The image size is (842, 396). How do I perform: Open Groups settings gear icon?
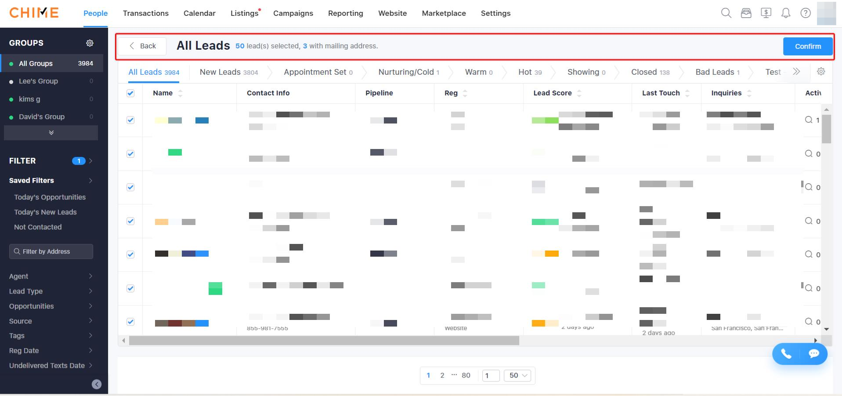tap(90, 43)
